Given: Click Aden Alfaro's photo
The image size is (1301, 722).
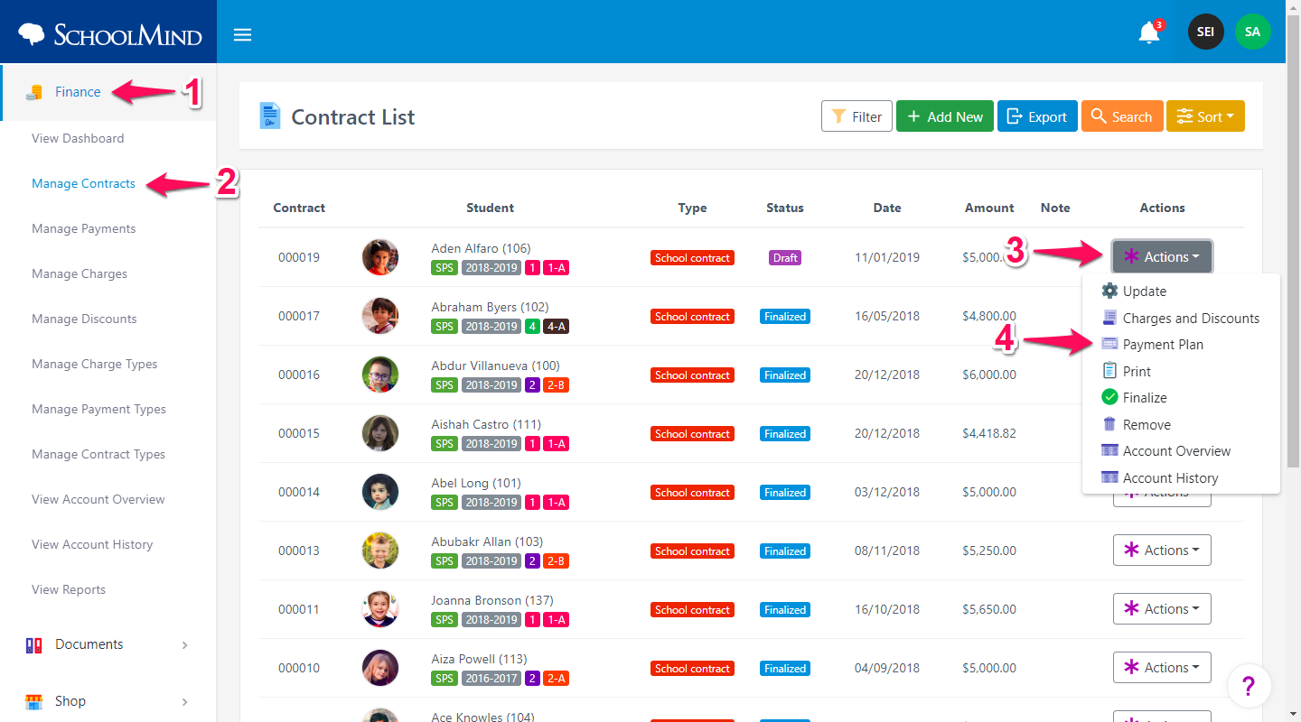Looking at the screenshot, I should (380, 257).
